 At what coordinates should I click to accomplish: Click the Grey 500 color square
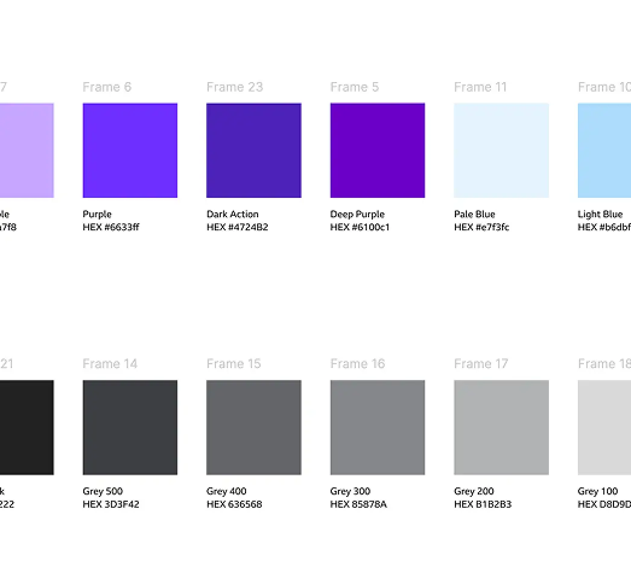(130, 427)
